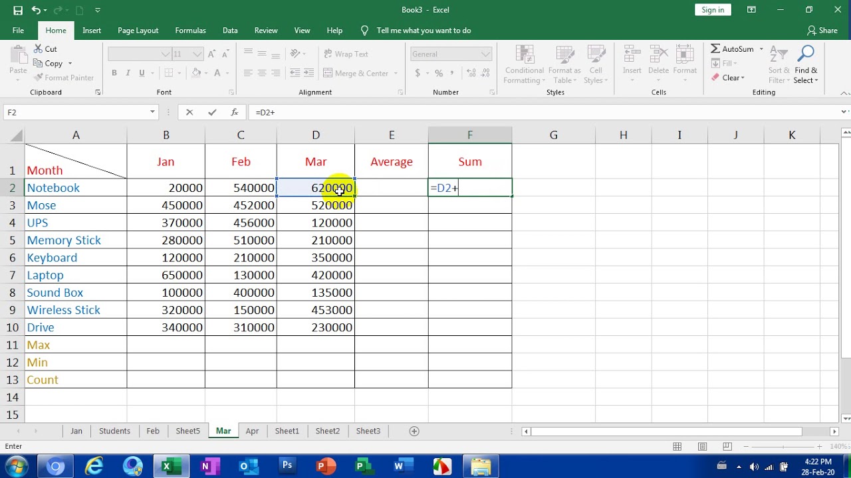This screenshot has height=478, width=851.
Task: Expand the formula bar chevron
Action: click(x=844, y=112)
